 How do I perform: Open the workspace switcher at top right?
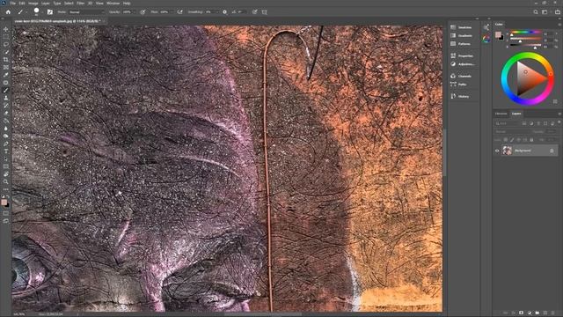point(545,11)
